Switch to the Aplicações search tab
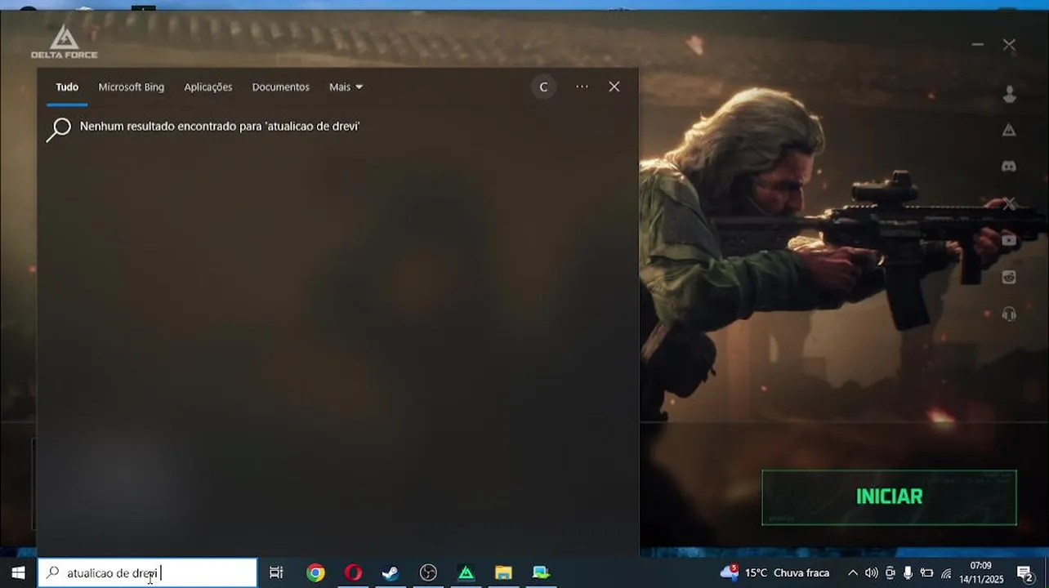The height and width of the screenshot is (588, 1049). tap(208, 87)
